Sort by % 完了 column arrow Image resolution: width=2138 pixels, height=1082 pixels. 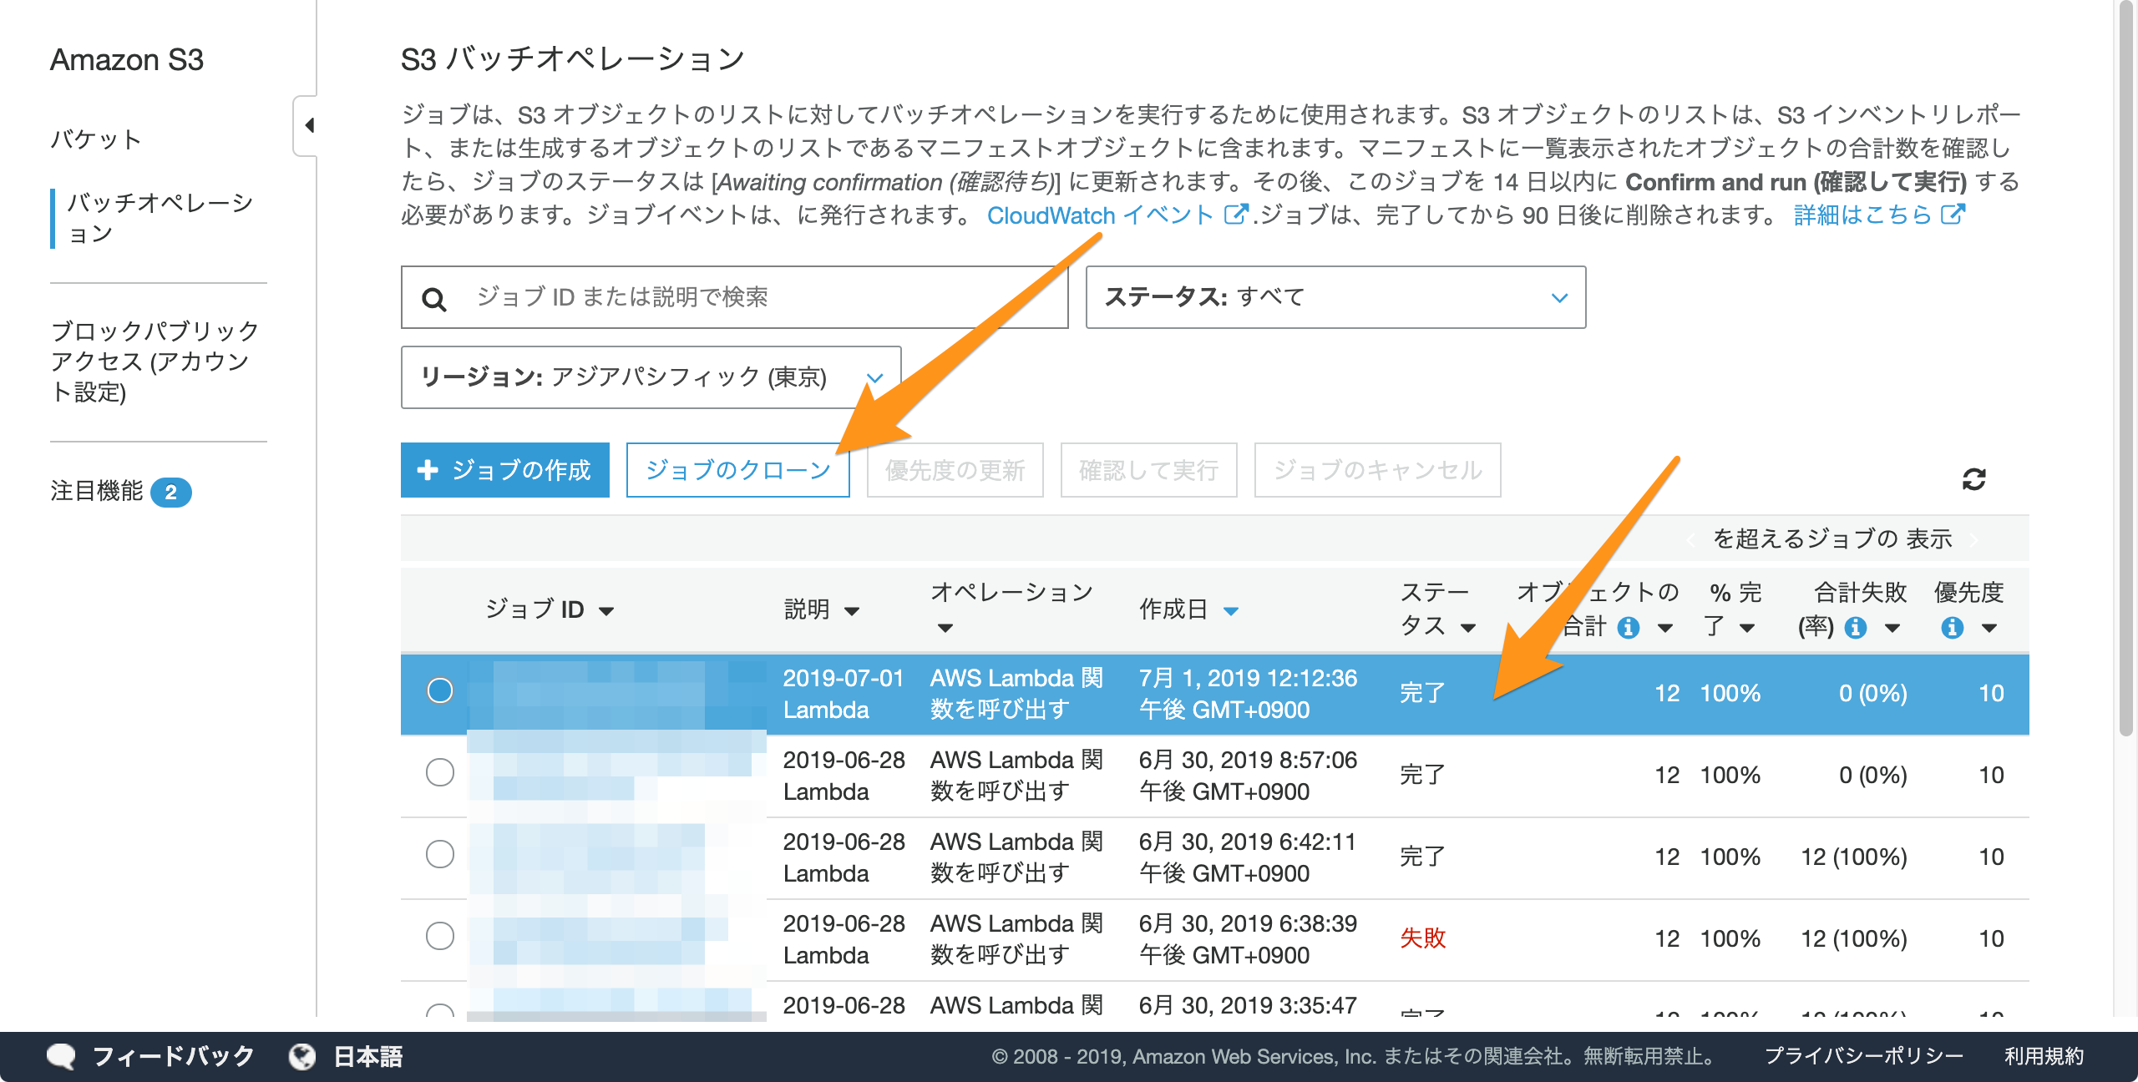tap(1747, 628)
